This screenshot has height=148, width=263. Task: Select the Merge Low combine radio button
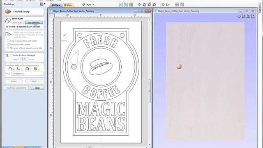(x=39, y=69)
